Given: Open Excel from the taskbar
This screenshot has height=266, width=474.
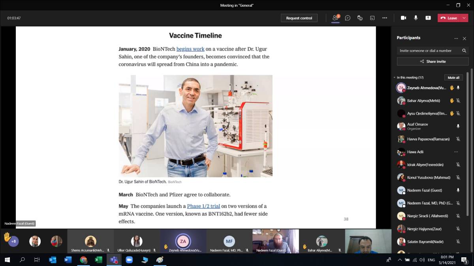Looking at the screenshot, I should pos(99,260).
